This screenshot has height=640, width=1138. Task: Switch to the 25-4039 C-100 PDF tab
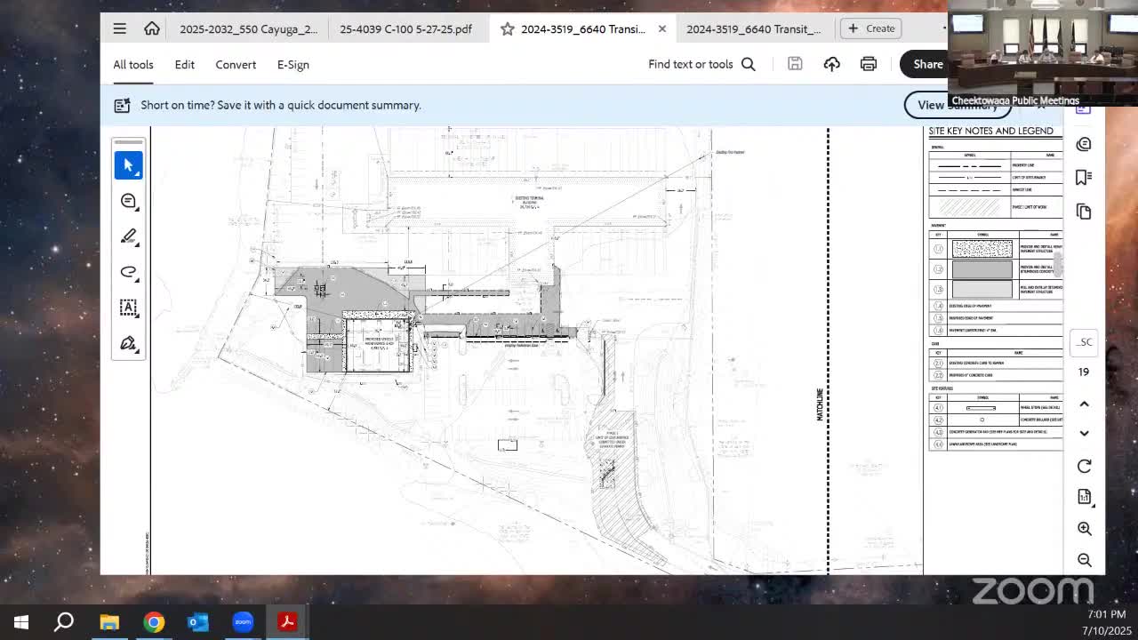point(405,28)
